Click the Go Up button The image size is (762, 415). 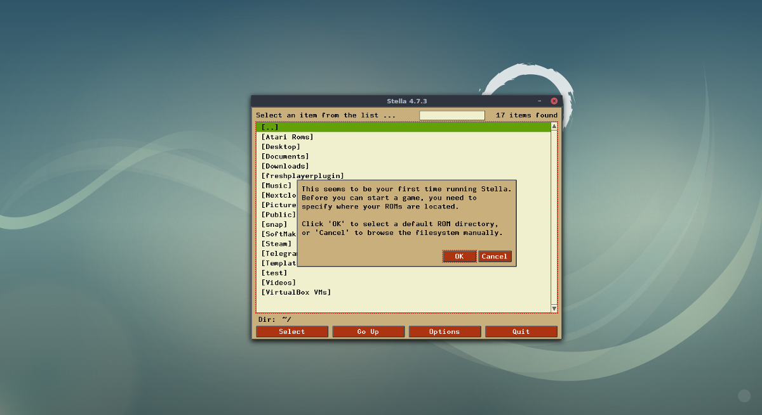point(368,331)
